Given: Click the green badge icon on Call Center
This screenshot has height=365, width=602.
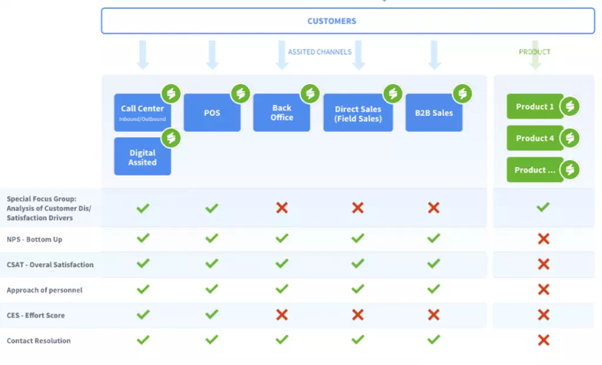Looking at the screenshot, I should pos(171,94).
